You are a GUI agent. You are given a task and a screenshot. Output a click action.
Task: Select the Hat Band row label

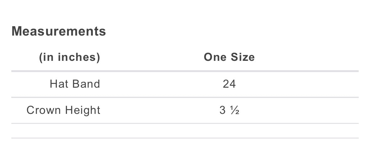[x=75, y=84]
